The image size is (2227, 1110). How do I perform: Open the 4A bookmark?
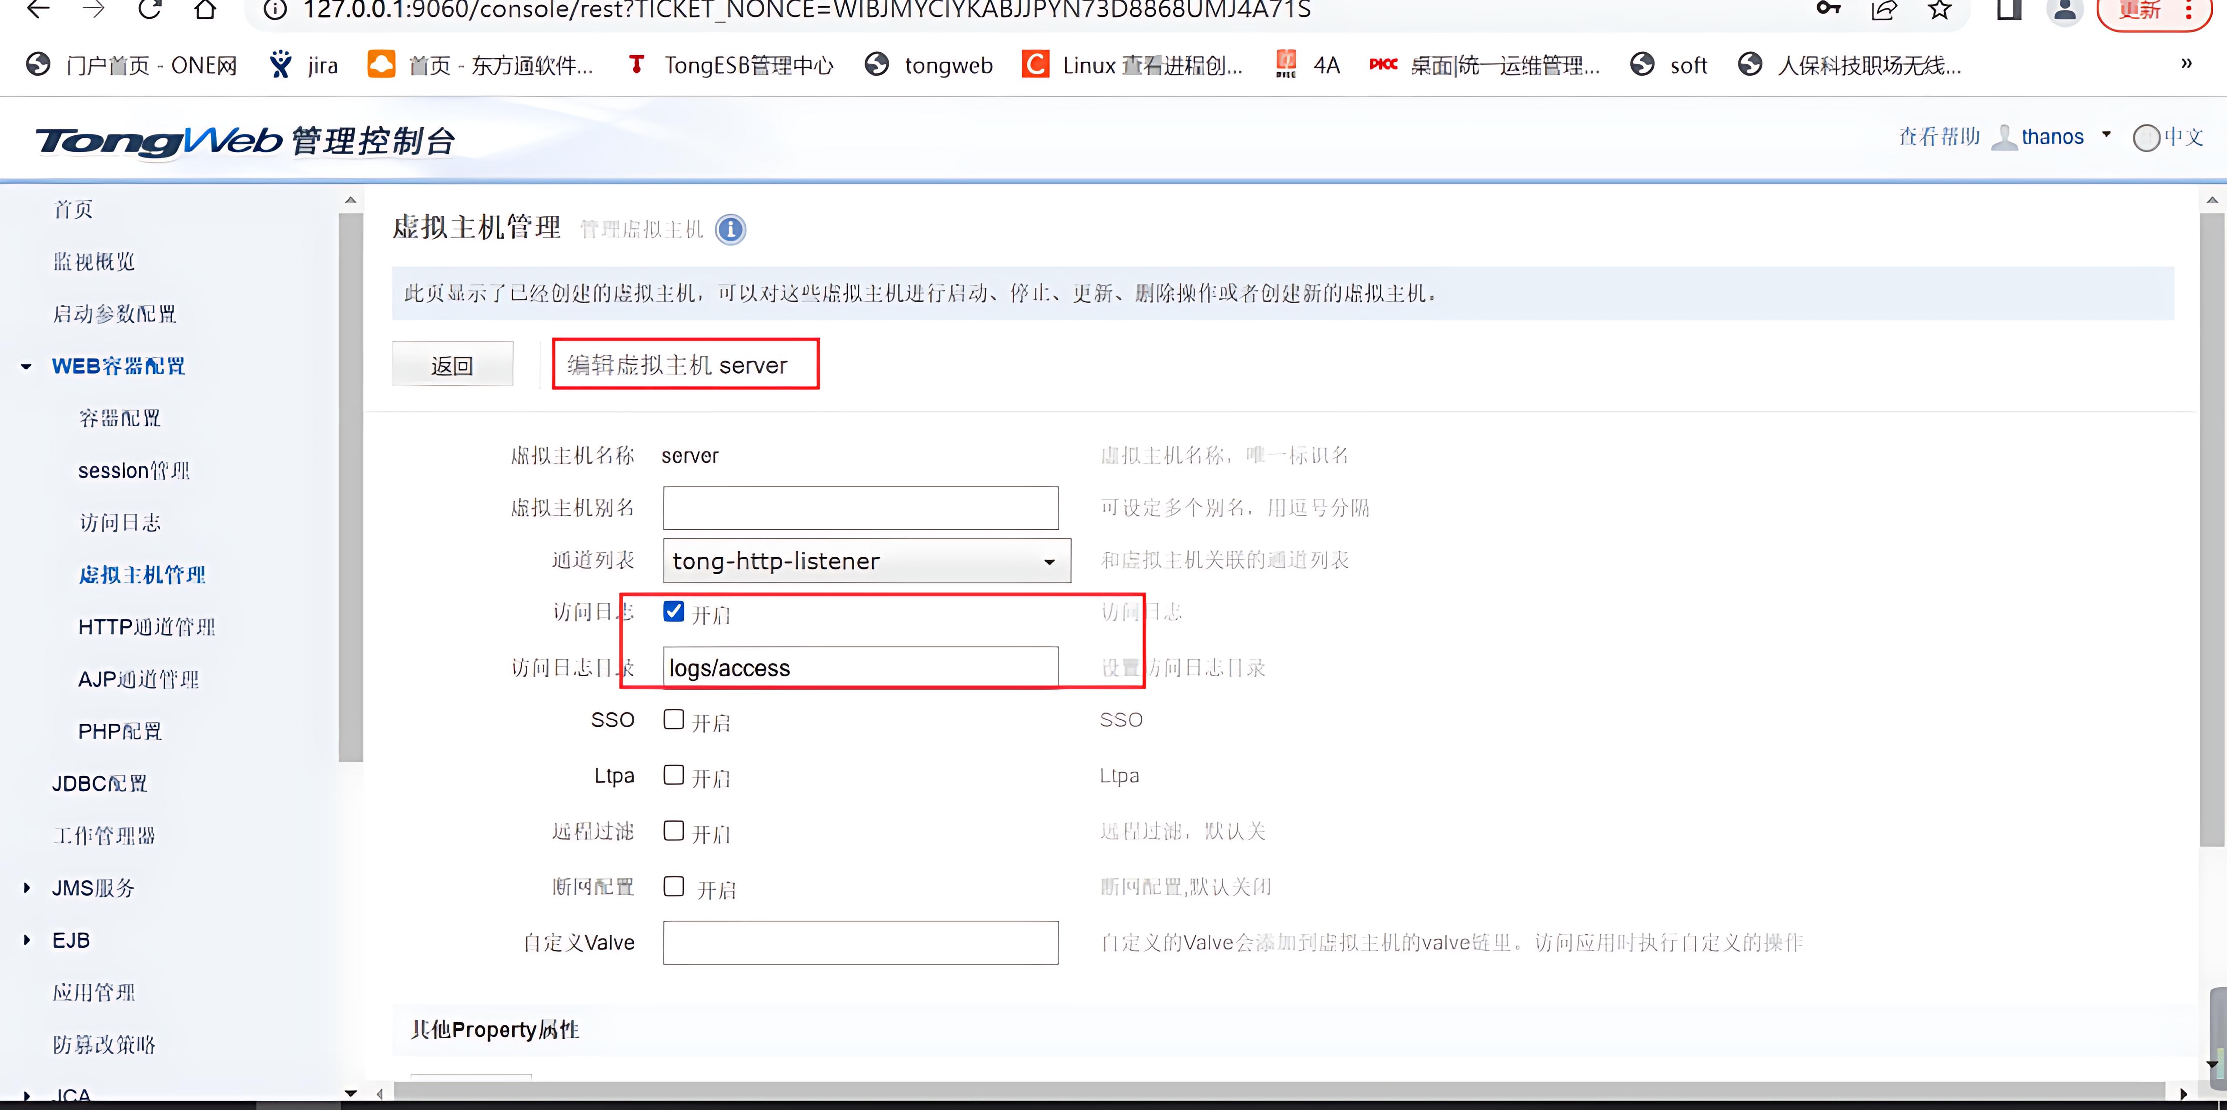(x=1307, y=64)
